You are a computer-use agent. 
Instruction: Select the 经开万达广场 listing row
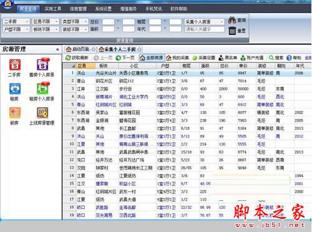(x=187, y=160)
